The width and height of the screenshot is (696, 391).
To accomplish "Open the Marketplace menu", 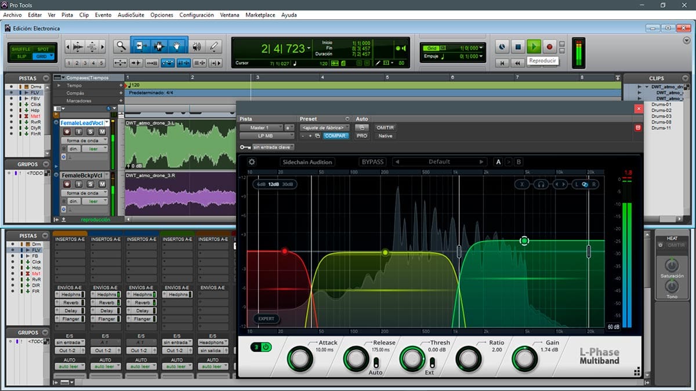I will point(260,15).
